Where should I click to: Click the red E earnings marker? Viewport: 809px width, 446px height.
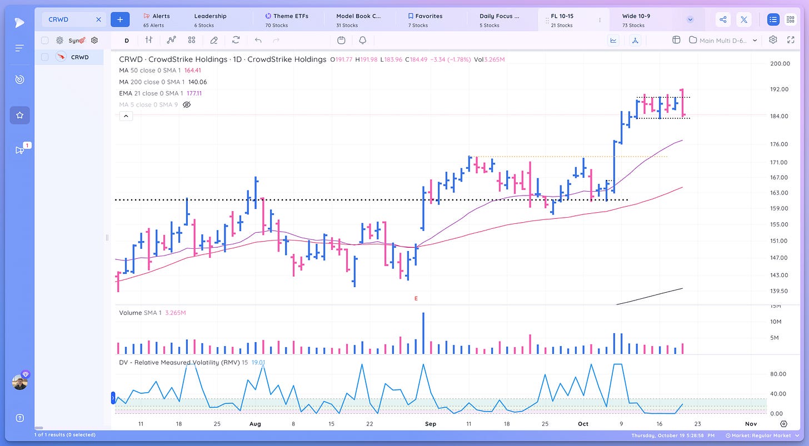416,298
